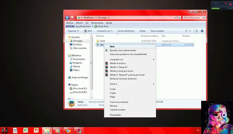The width and height of the screenshot is (233, 134).
Task: Click the Photo Print toolbar button
Action: (x=101, y=27)
